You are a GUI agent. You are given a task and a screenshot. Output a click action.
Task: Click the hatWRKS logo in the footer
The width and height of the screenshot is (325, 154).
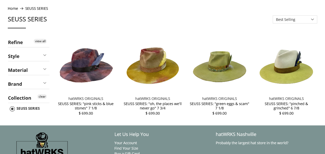click(x=42, y=143)
